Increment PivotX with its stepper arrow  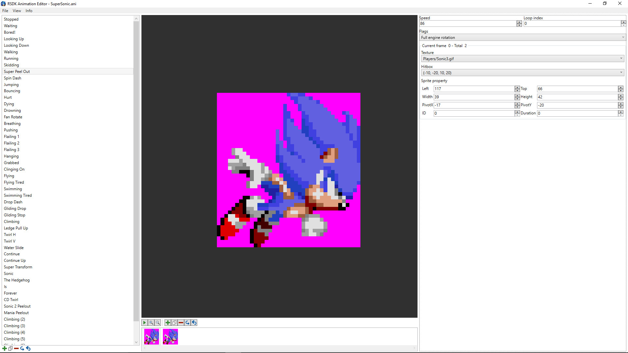517,104
